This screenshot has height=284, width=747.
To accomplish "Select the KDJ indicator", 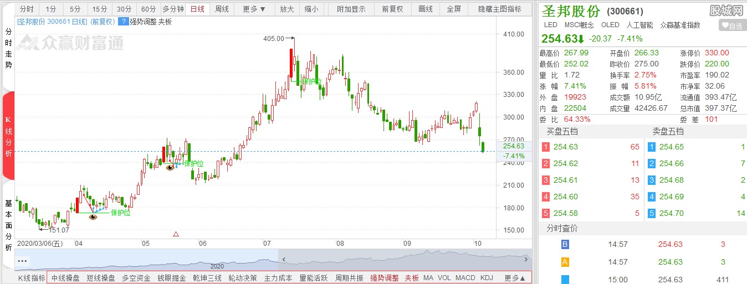I will click(x=487, y=278).
